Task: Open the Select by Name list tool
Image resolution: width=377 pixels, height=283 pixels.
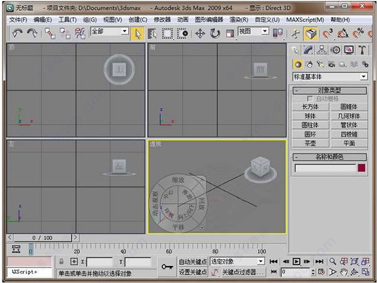Action: (152, 34)
